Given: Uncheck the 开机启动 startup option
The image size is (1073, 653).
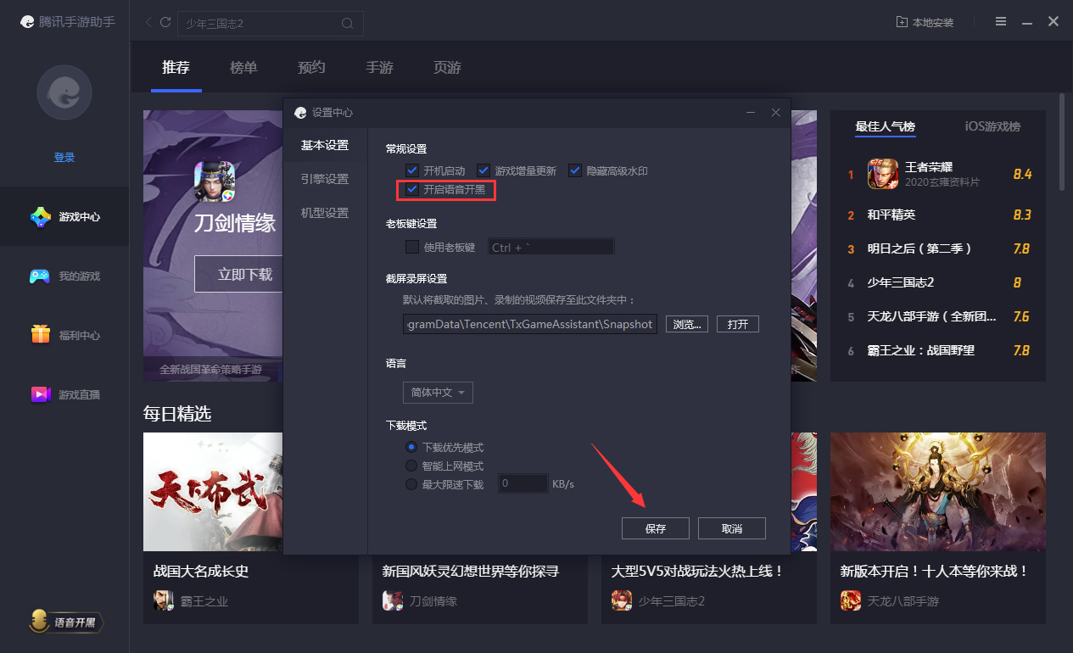Looking at the screenshot, I should 411,170.
